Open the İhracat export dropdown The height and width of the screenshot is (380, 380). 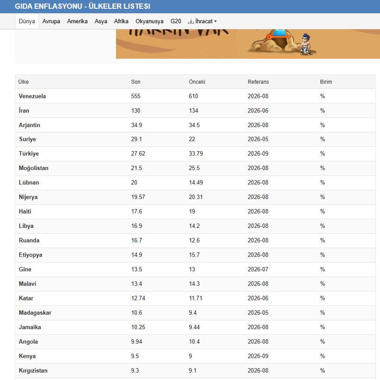tap(202, 21)
